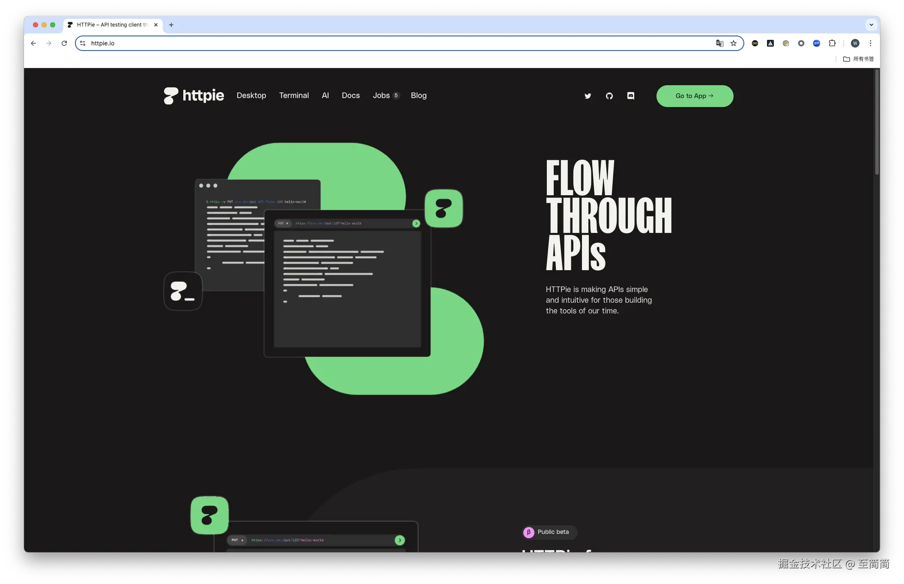Click the Docs navigation link
This screenshot has width=904, height=584.
pos(350,95)
